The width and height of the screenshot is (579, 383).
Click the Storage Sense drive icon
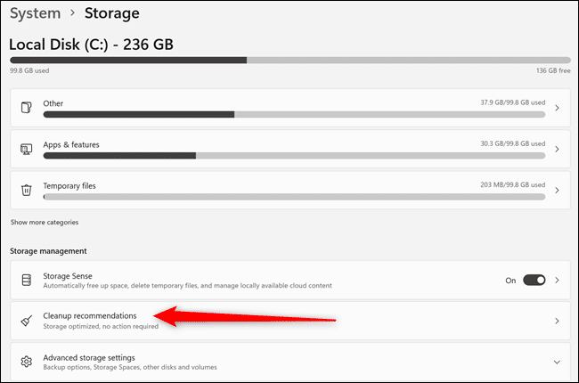click(x=26, y=280)
